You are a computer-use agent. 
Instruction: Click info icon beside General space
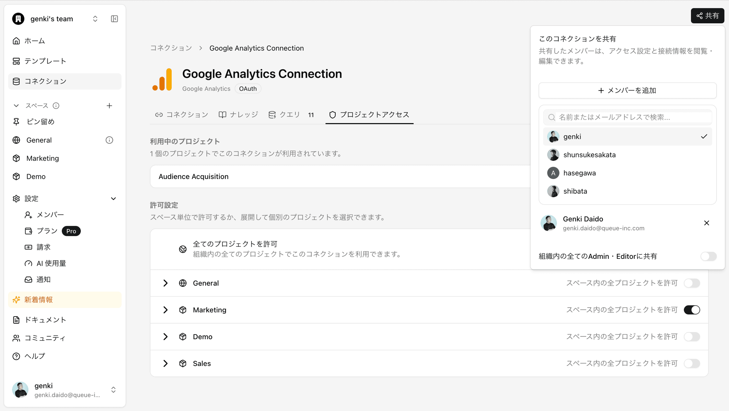(x=109, y=140)
